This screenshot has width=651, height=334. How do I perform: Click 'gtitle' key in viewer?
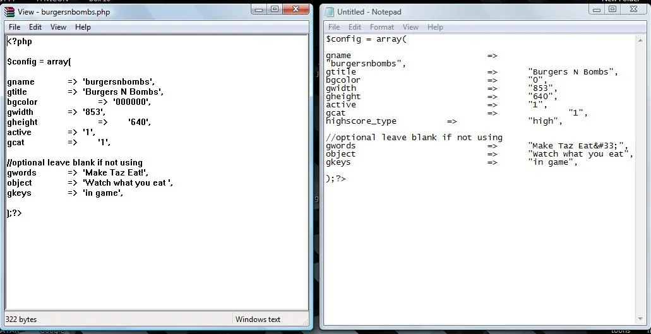[17, 92]
